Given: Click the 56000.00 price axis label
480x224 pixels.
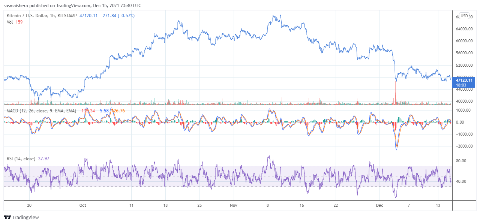Looking at the screenshot, I should tap(464, 53).
